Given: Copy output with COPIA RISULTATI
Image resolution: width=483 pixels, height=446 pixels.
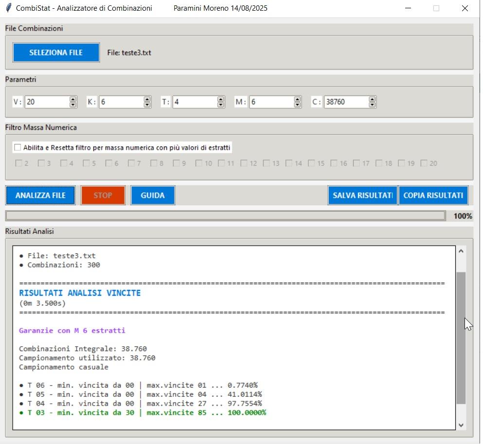Looking at the screenshot, I should click(x=433, y=196).
